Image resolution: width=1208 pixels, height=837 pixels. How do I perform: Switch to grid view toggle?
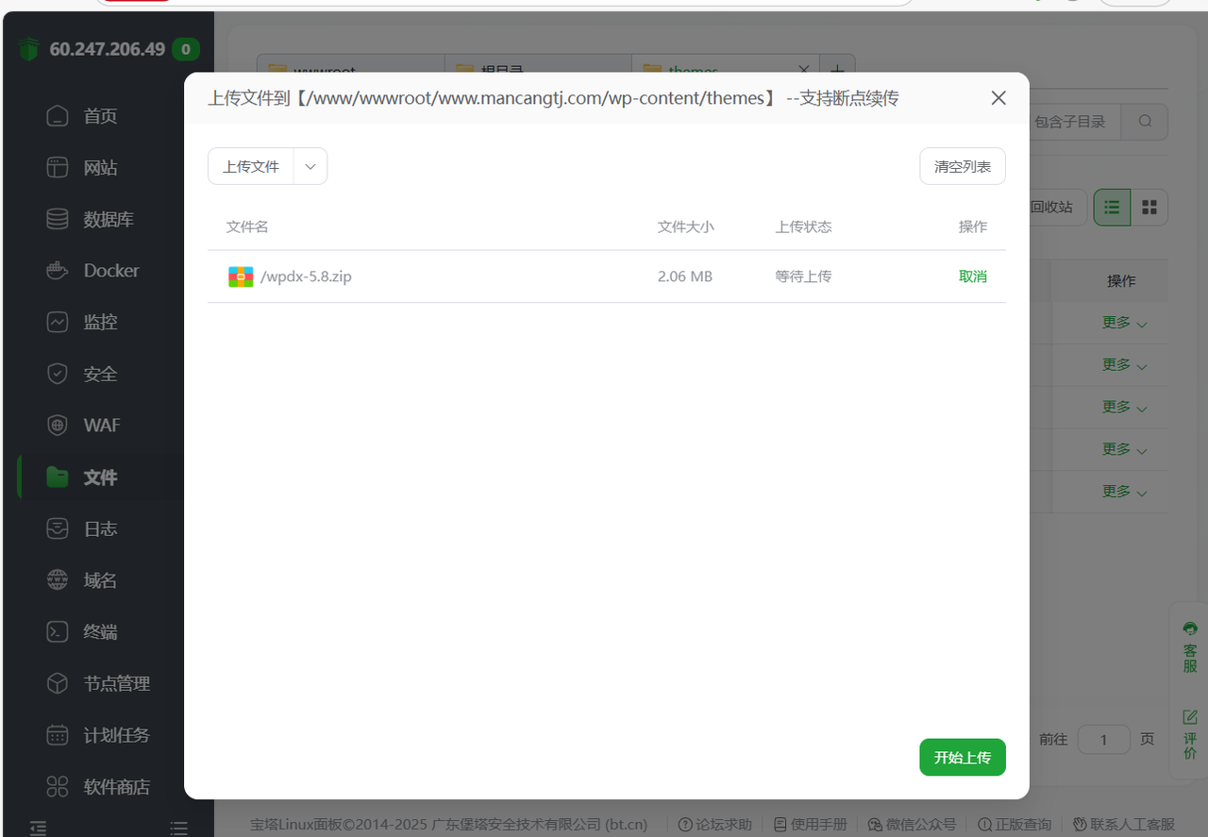[1149, 208]
